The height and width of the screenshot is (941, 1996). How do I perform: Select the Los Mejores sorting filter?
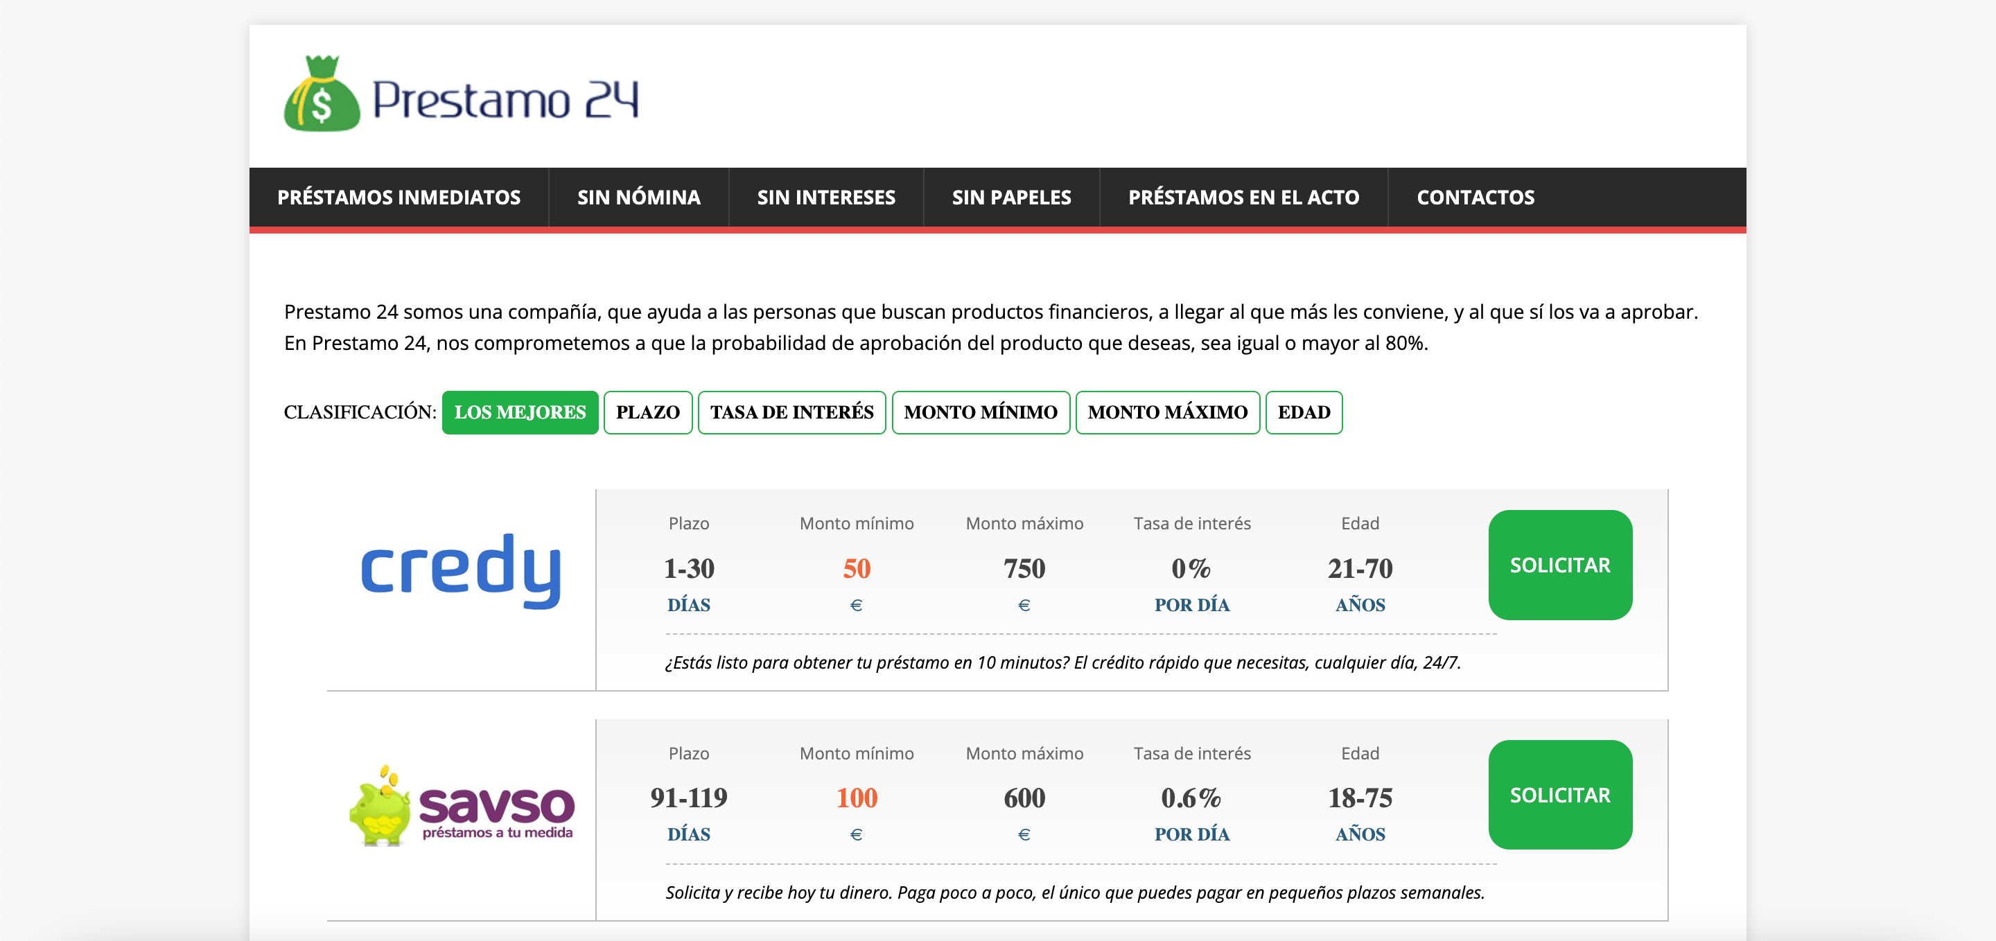[x=520, y=412]
